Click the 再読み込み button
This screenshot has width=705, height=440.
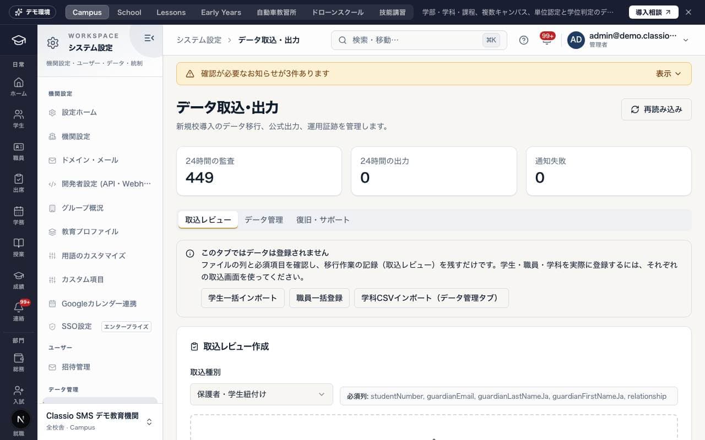657,109
